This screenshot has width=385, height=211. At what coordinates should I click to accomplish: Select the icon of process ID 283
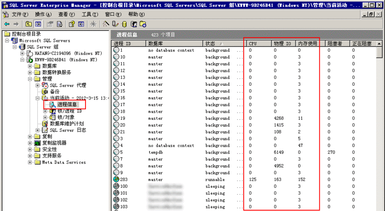point(116,179)
